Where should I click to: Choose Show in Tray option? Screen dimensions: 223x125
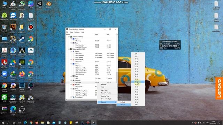pos(107,96)
